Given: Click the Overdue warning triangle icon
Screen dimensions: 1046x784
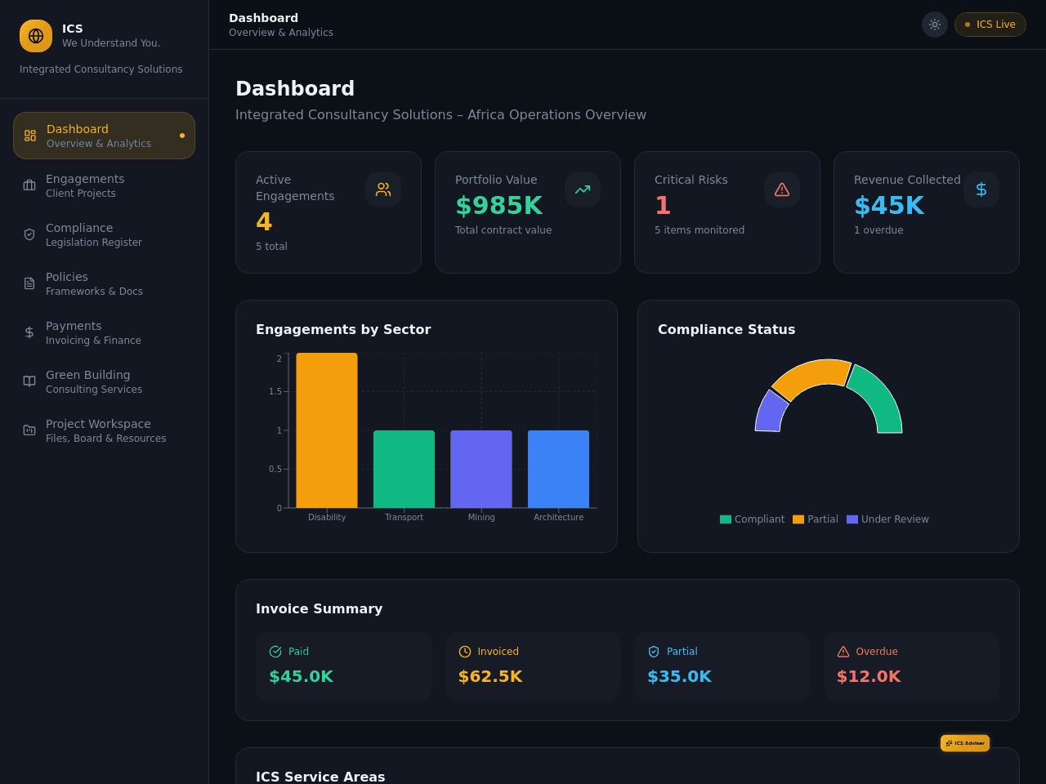Looking at the screenshot, I should point(843,652).
